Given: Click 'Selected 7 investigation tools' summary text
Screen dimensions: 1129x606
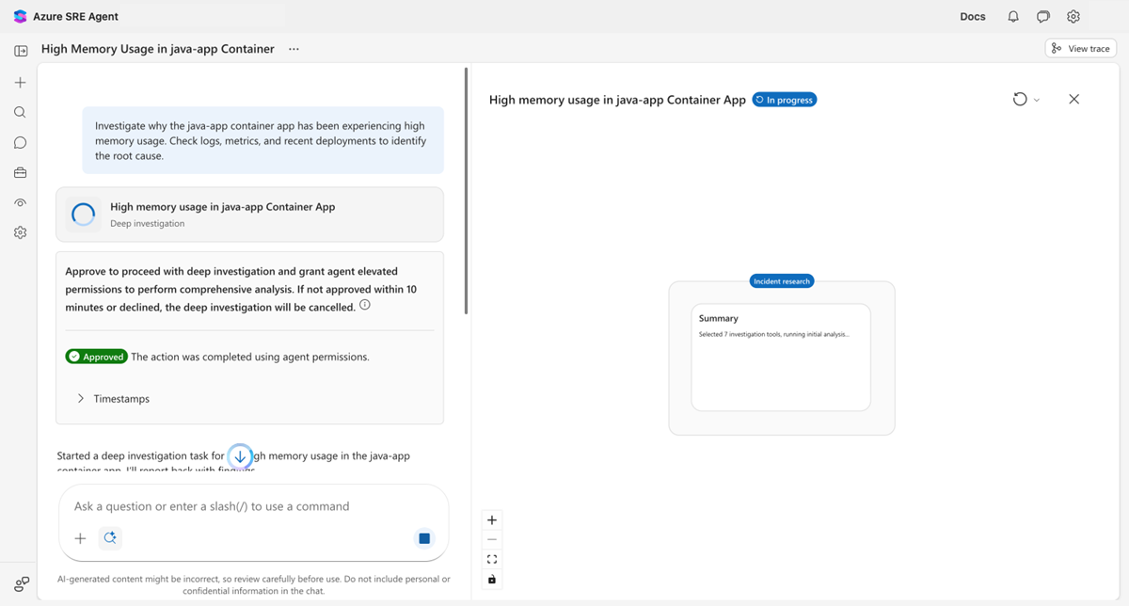Looking at the screenshot, I should [x=774, y=334].
